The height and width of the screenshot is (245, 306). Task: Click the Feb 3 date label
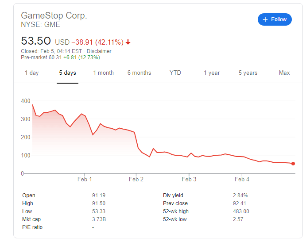click(x=189, y=180)
